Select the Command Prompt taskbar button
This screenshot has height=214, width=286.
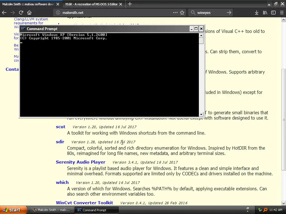click(97, 210)
